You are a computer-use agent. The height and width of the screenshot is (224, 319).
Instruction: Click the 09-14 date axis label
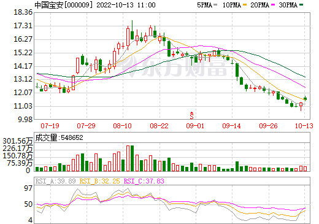[x=231, y=126]
